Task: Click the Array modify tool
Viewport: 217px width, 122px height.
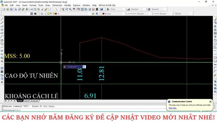Action: coord(215,33)
